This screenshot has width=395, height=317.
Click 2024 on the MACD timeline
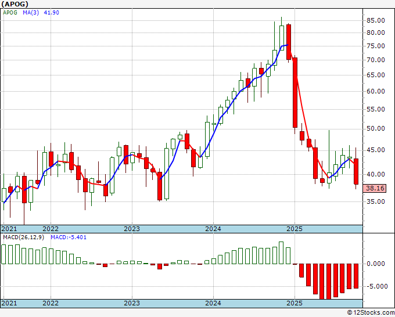[x=213, y=303]
